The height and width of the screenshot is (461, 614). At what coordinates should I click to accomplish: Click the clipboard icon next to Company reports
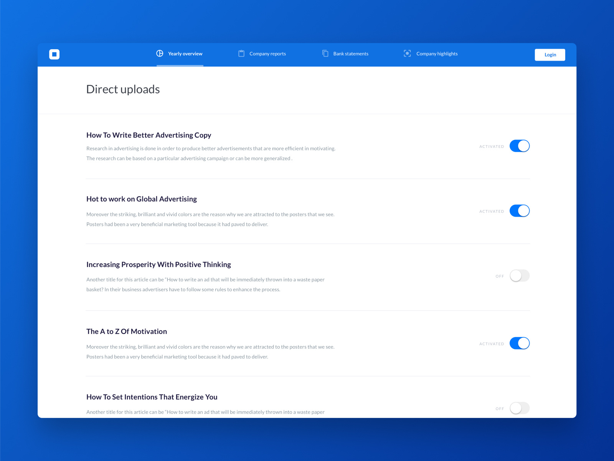coord(241,53)
